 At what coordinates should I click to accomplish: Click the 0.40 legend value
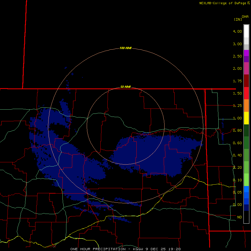237,155
